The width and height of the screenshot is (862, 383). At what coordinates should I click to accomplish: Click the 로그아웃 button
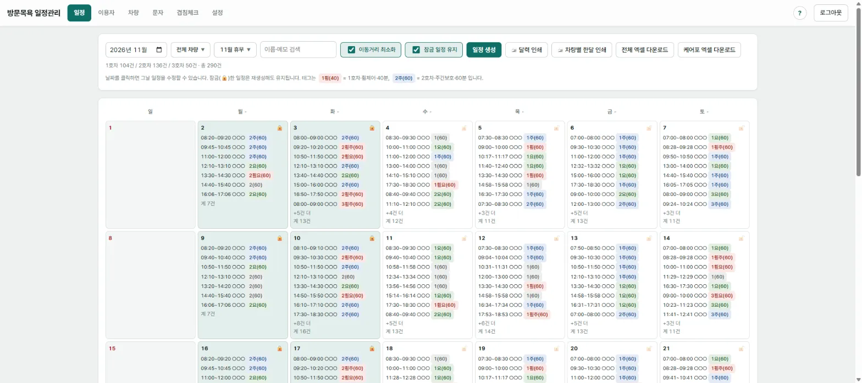pyautogui.click(x=831, y=13)
